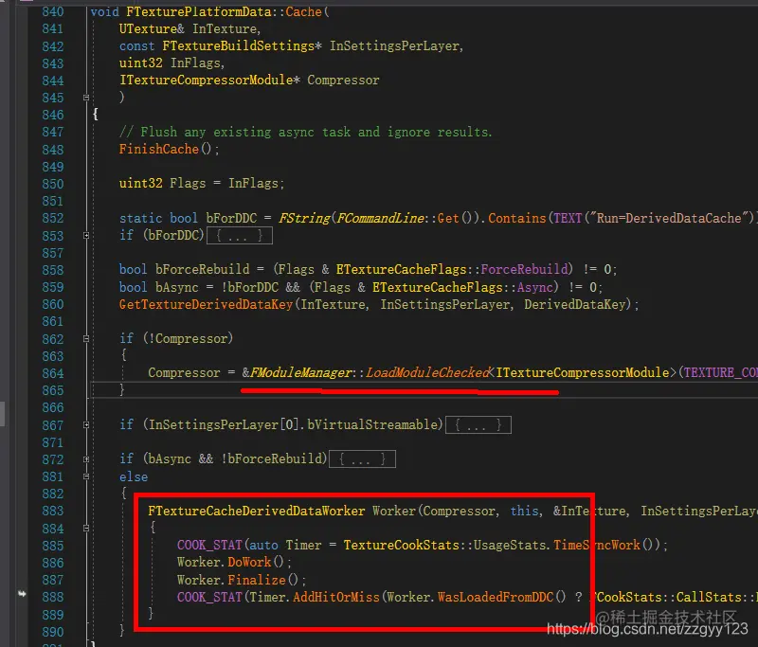Click WasLoadedFromDDC on line 888

click(496, 597)
